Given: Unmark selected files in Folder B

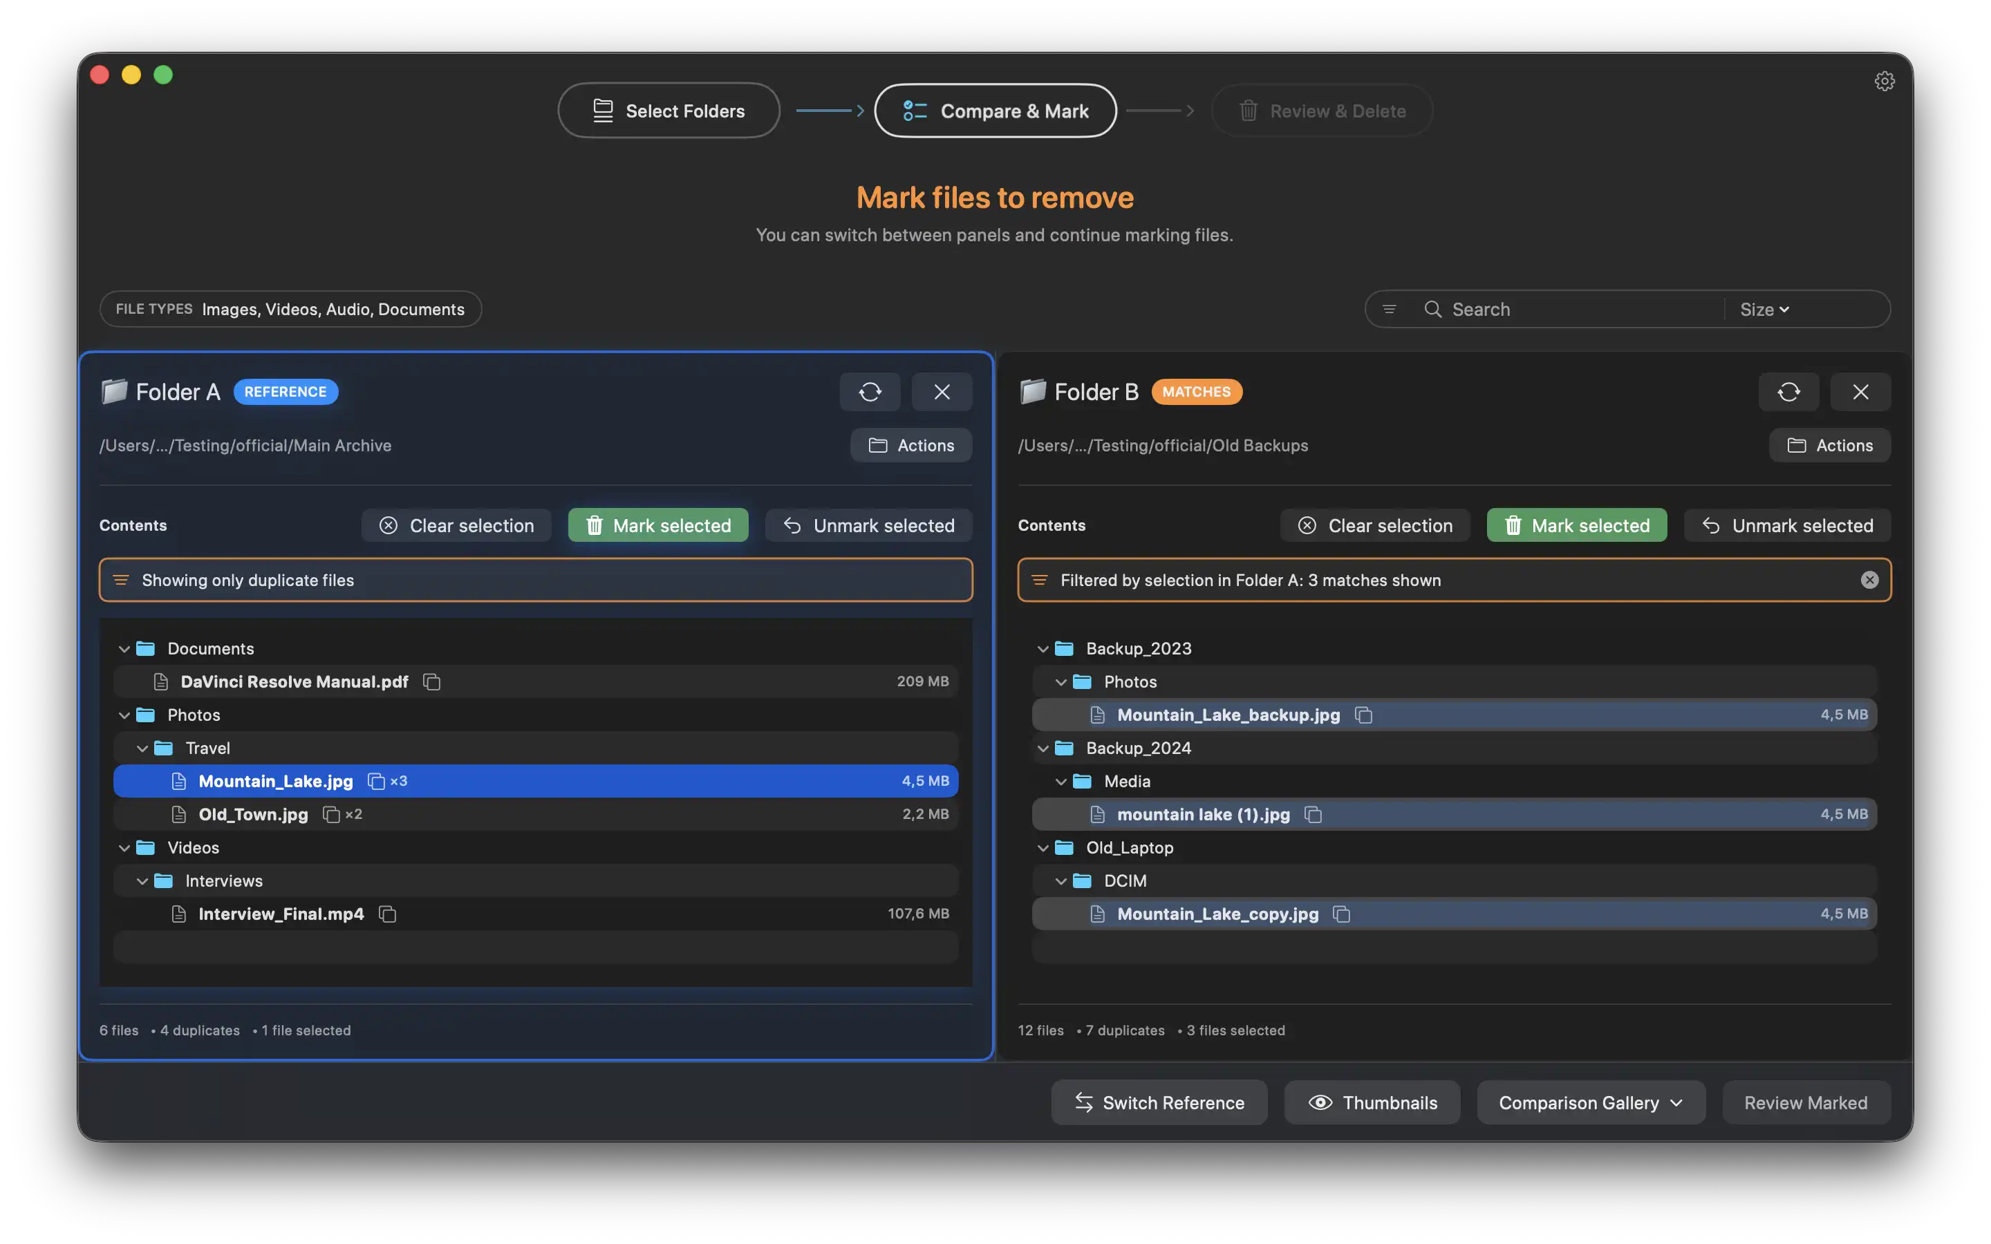Looking at the screenshot, I should (1787, 525).
